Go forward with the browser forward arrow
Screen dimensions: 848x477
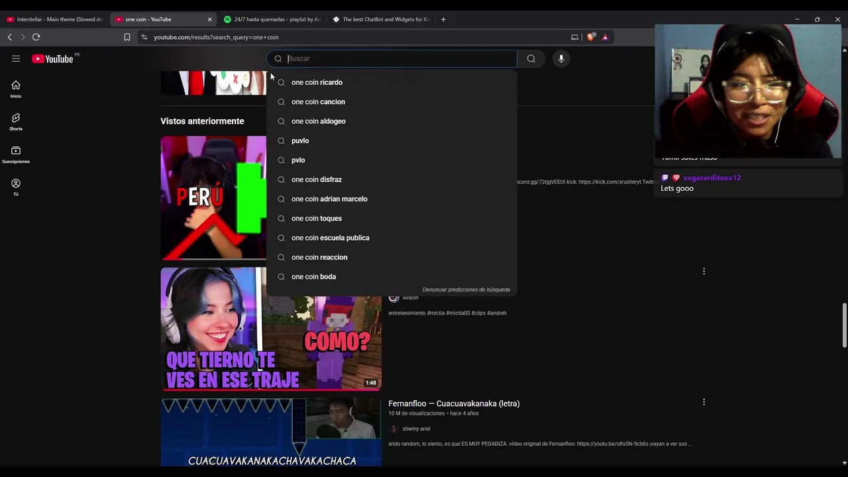click(x=23, y=37)
